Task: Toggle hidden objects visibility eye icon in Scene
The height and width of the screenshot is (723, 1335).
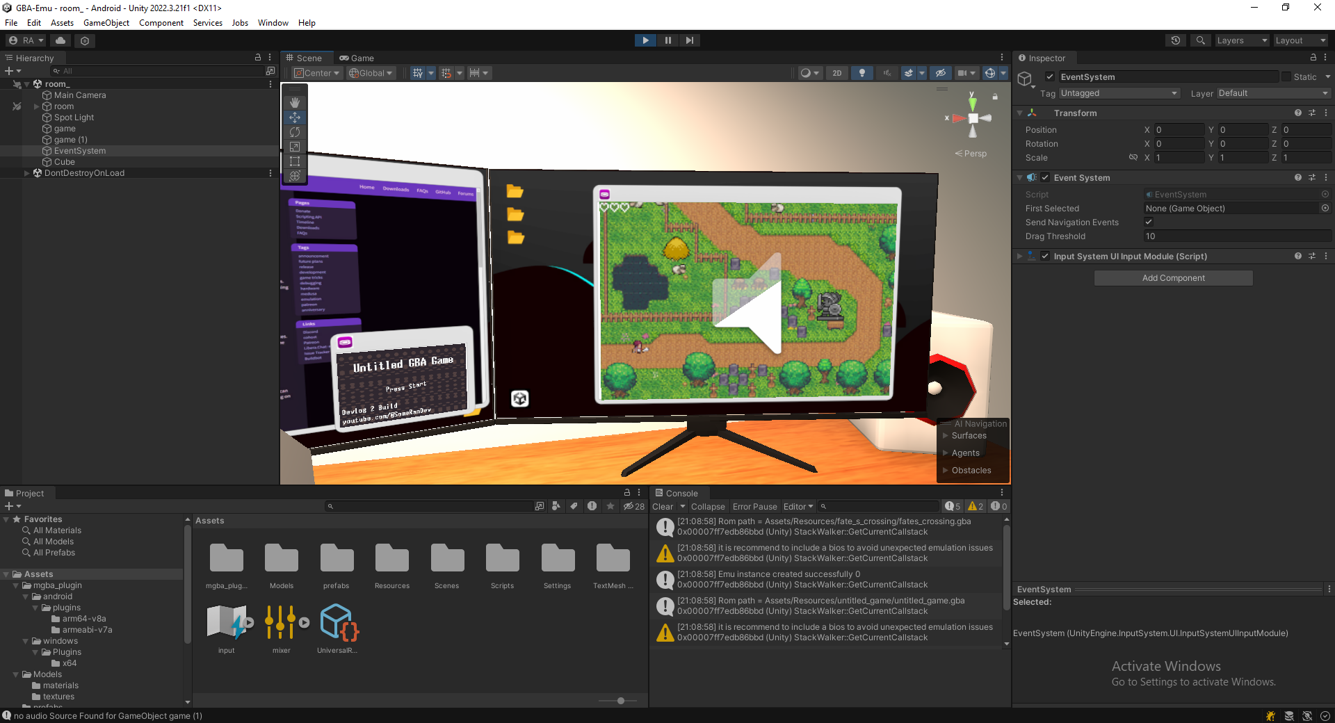Action: tap(940, 73)
